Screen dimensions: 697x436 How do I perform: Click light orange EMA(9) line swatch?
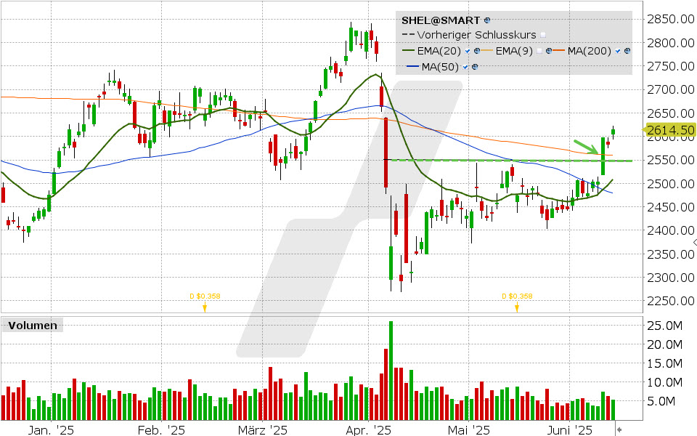point(486,50)
